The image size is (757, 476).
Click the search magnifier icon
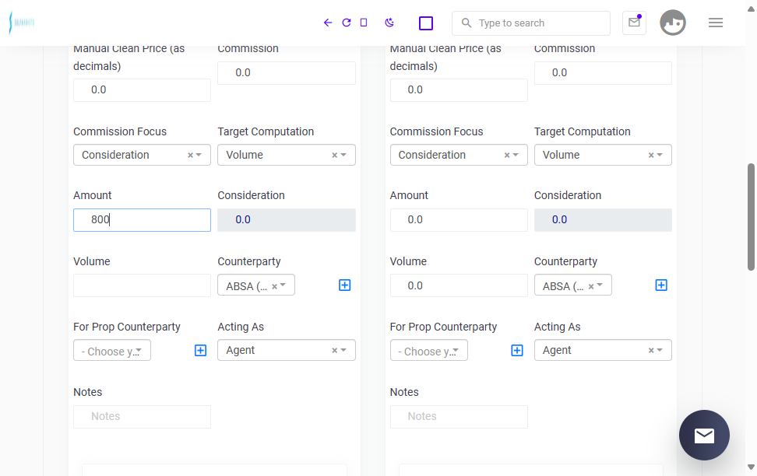[x=466, y=23]
